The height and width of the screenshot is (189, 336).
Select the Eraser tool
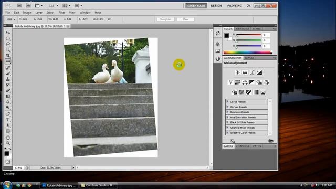[x=8, y=90]
